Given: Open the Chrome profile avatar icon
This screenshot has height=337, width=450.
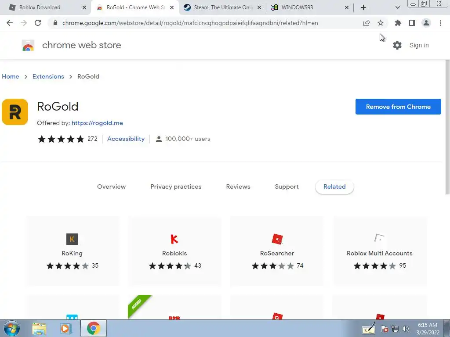Looking at the screenshot, I should [x=426, y=23].
